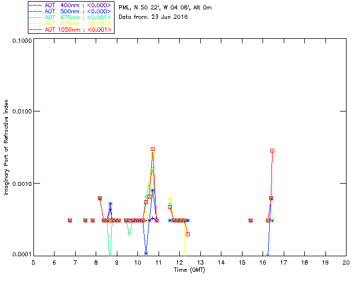Click x-axis tick label 8

pos(96,262)
